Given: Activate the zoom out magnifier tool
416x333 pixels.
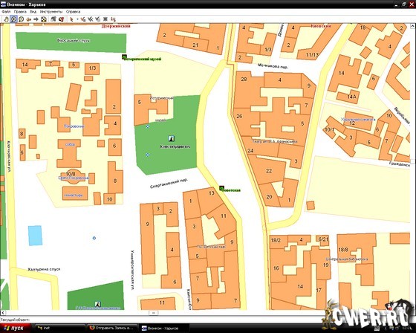Looking at the screenshot, I should [22, 19].
